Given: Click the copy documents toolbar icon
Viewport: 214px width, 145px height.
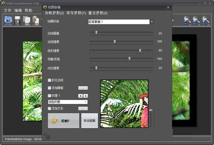Looking at the screenshot, I should pos(26,21).
